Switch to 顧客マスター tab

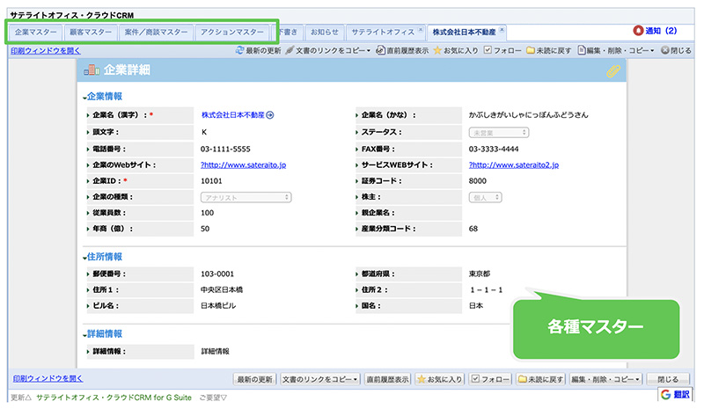(91, 33)
